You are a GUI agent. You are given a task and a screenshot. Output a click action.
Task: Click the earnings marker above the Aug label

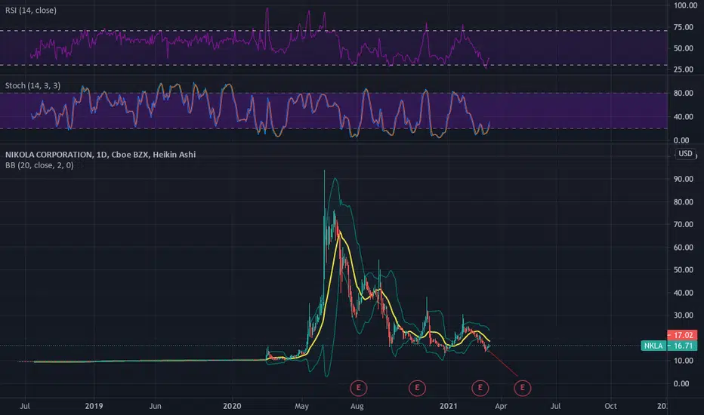[358, 388]
